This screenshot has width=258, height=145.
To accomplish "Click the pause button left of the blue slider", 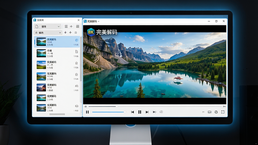I will 87,112.
